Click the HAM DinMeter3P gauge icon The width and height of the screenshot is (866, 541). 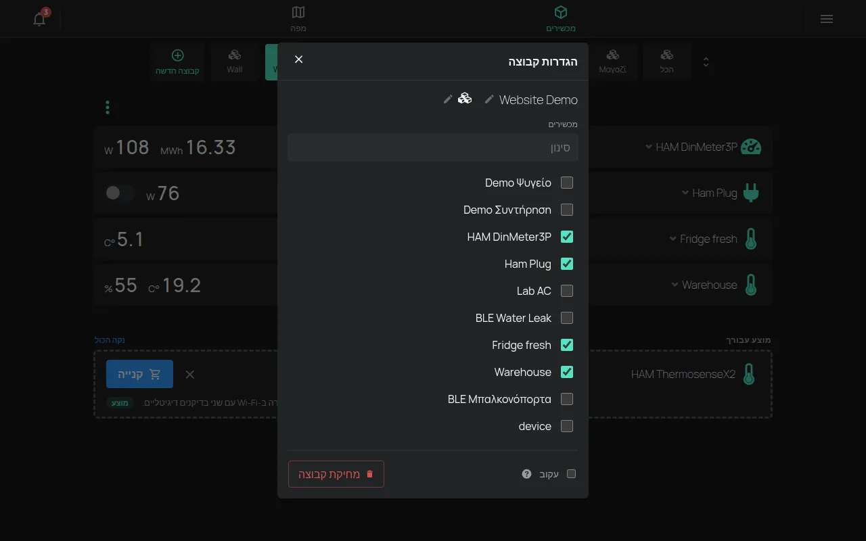click(x=751, y=147)
